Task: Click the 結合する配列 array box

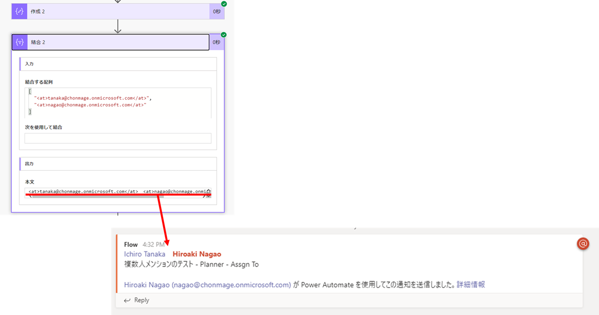Action: [118, 103]
